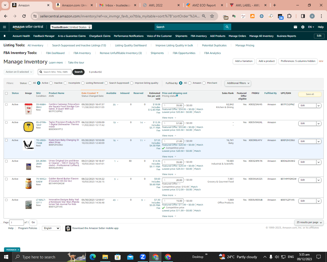
Task: Open the zoom magnifier in address bar
Action: point(204,16)
